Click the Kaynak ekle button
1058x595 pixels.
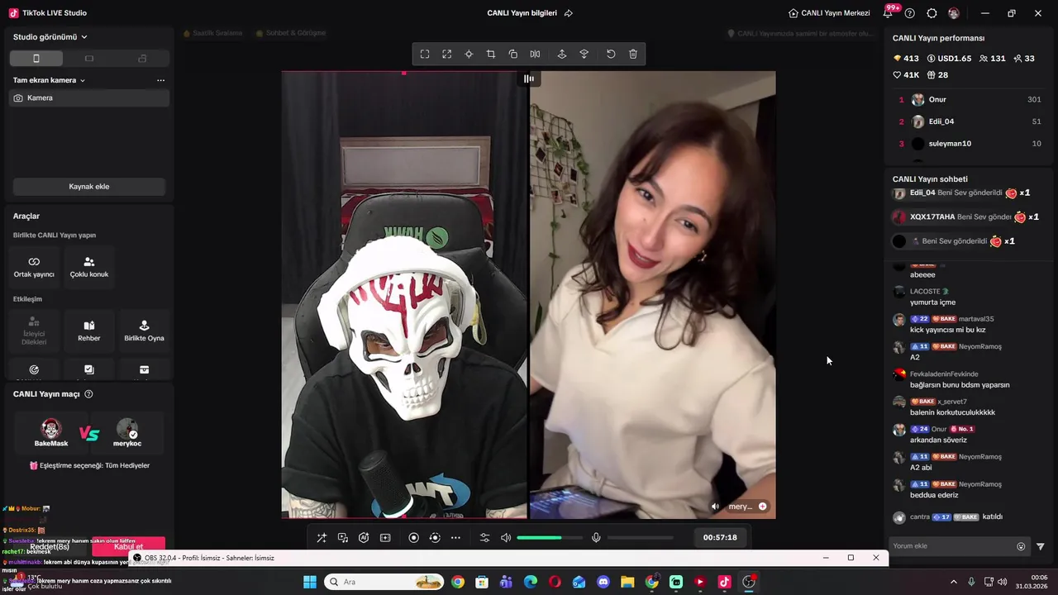[89, 187]
